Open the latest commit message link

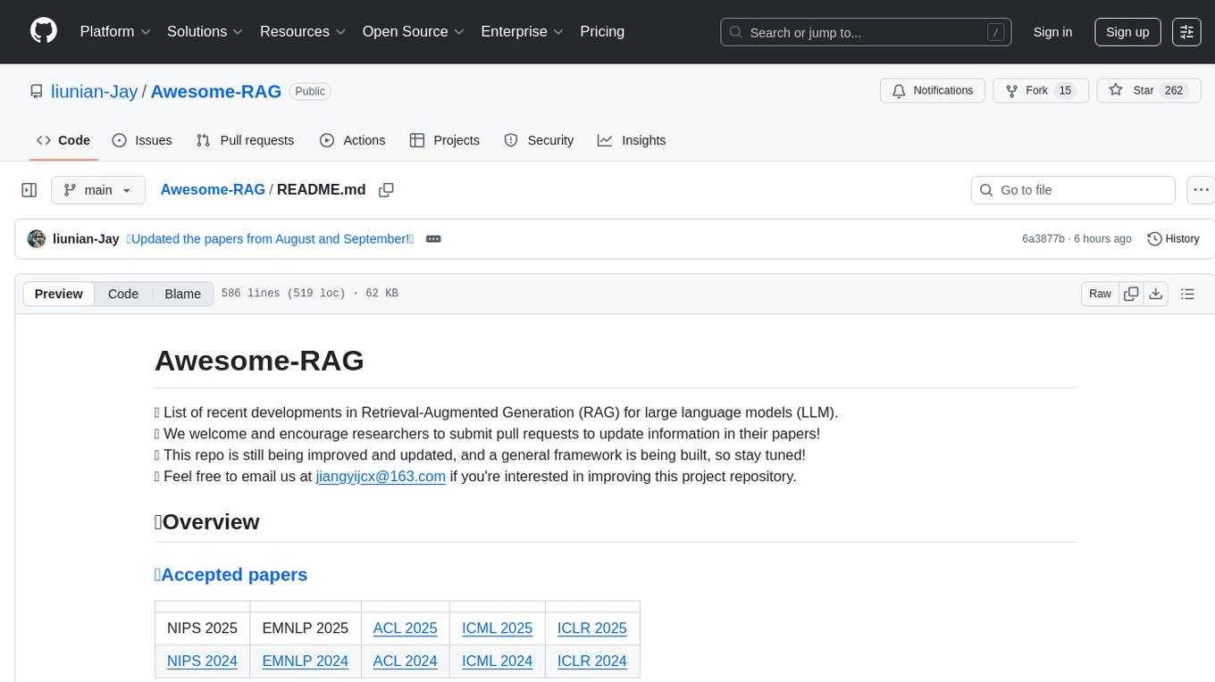point(270,238)
